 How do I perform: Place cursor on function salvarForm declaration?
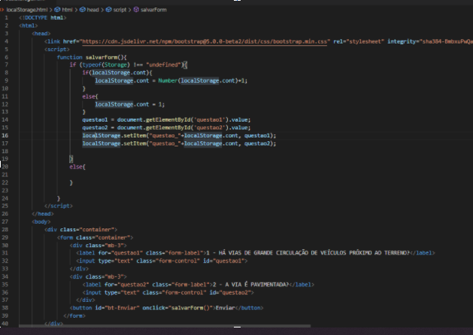click(x=92, y=57)
